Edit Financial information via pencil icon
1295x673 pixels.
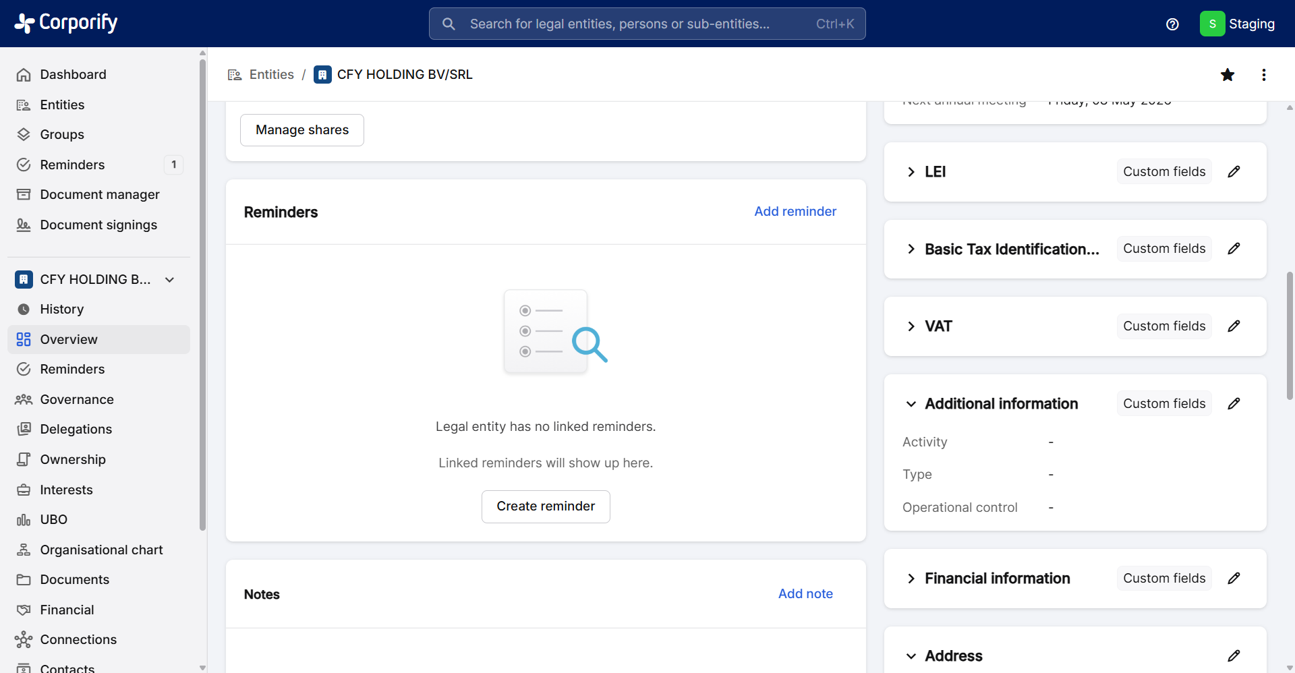[x=1234, y=579]
